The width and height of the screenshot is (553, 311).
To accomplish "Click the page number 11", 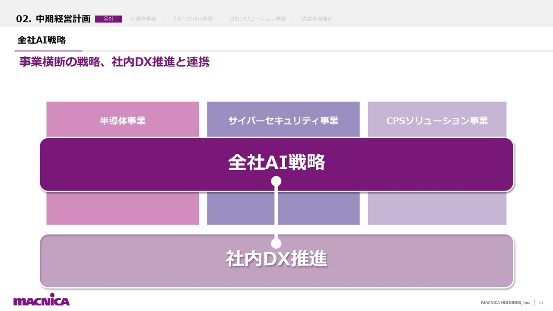I will pos(541,302).
